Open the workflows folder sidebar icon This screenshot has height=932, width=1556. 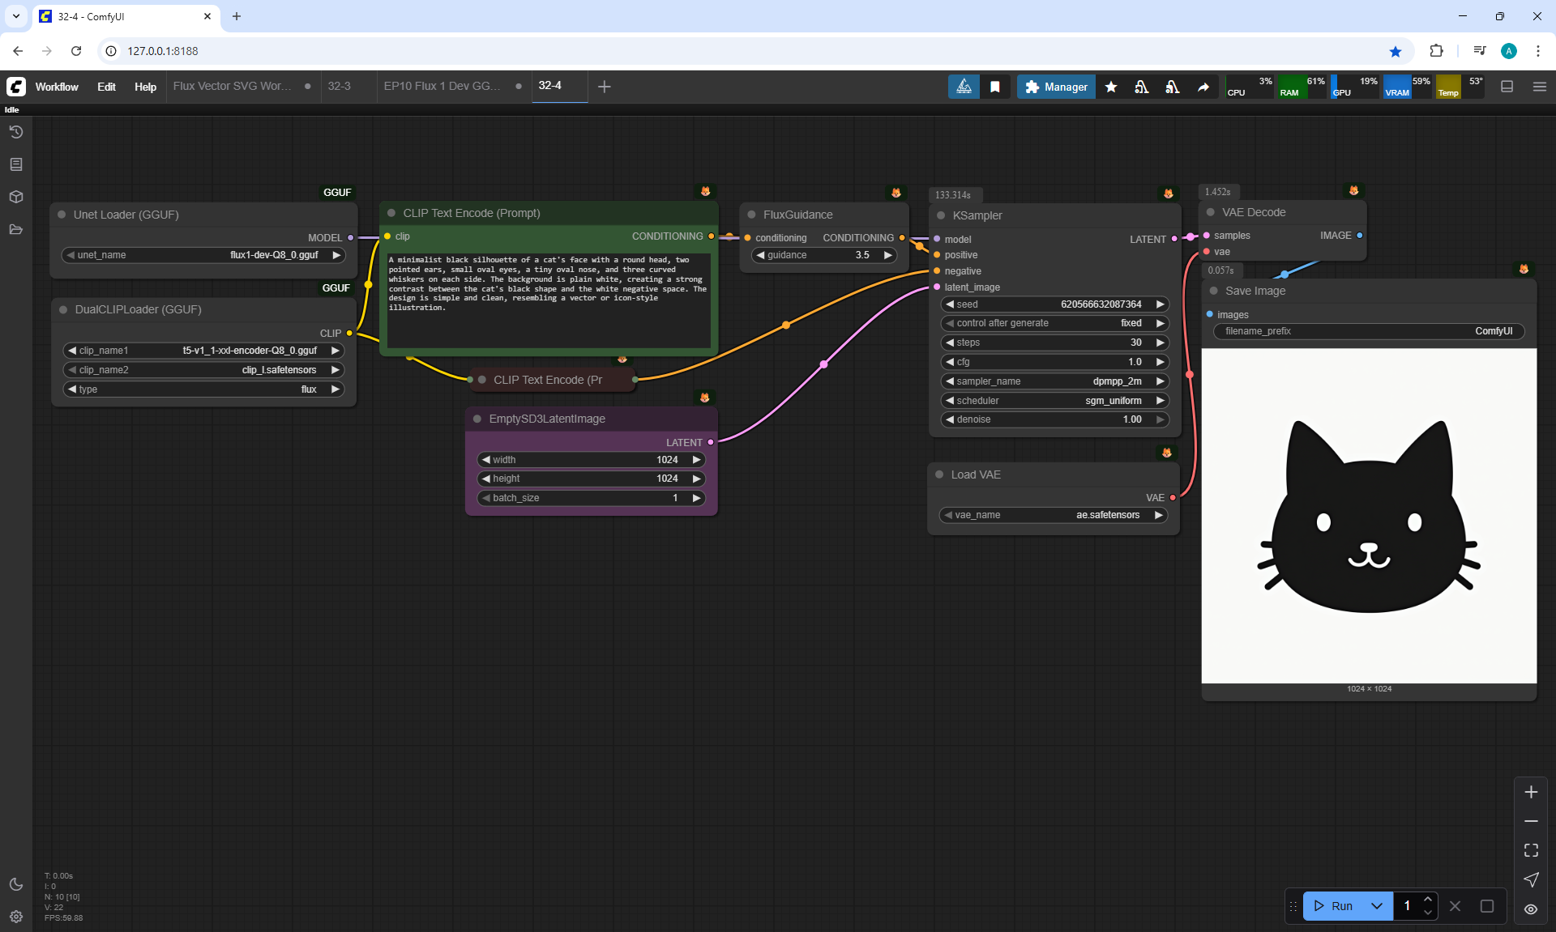tap(15, 229)
